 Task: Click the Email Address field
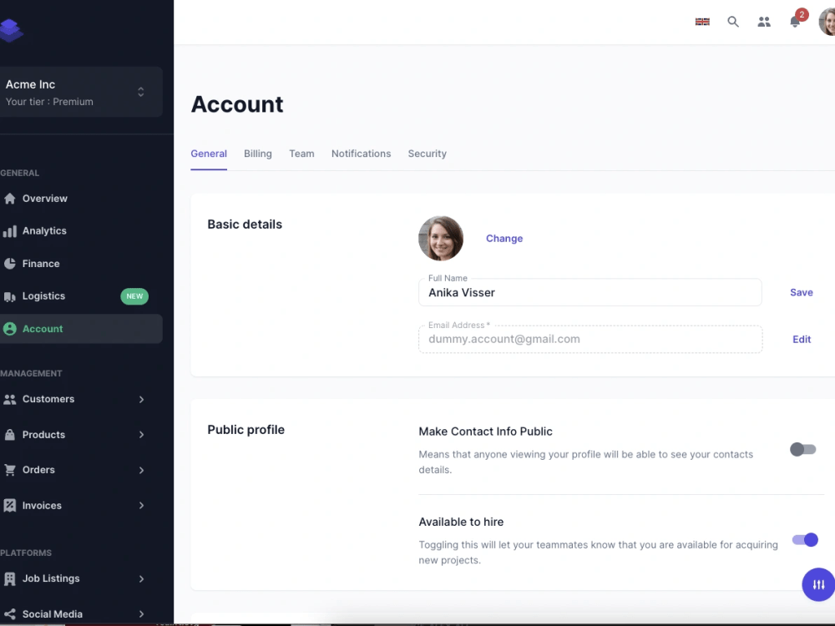pyautogui.click(x=590, y=340)
